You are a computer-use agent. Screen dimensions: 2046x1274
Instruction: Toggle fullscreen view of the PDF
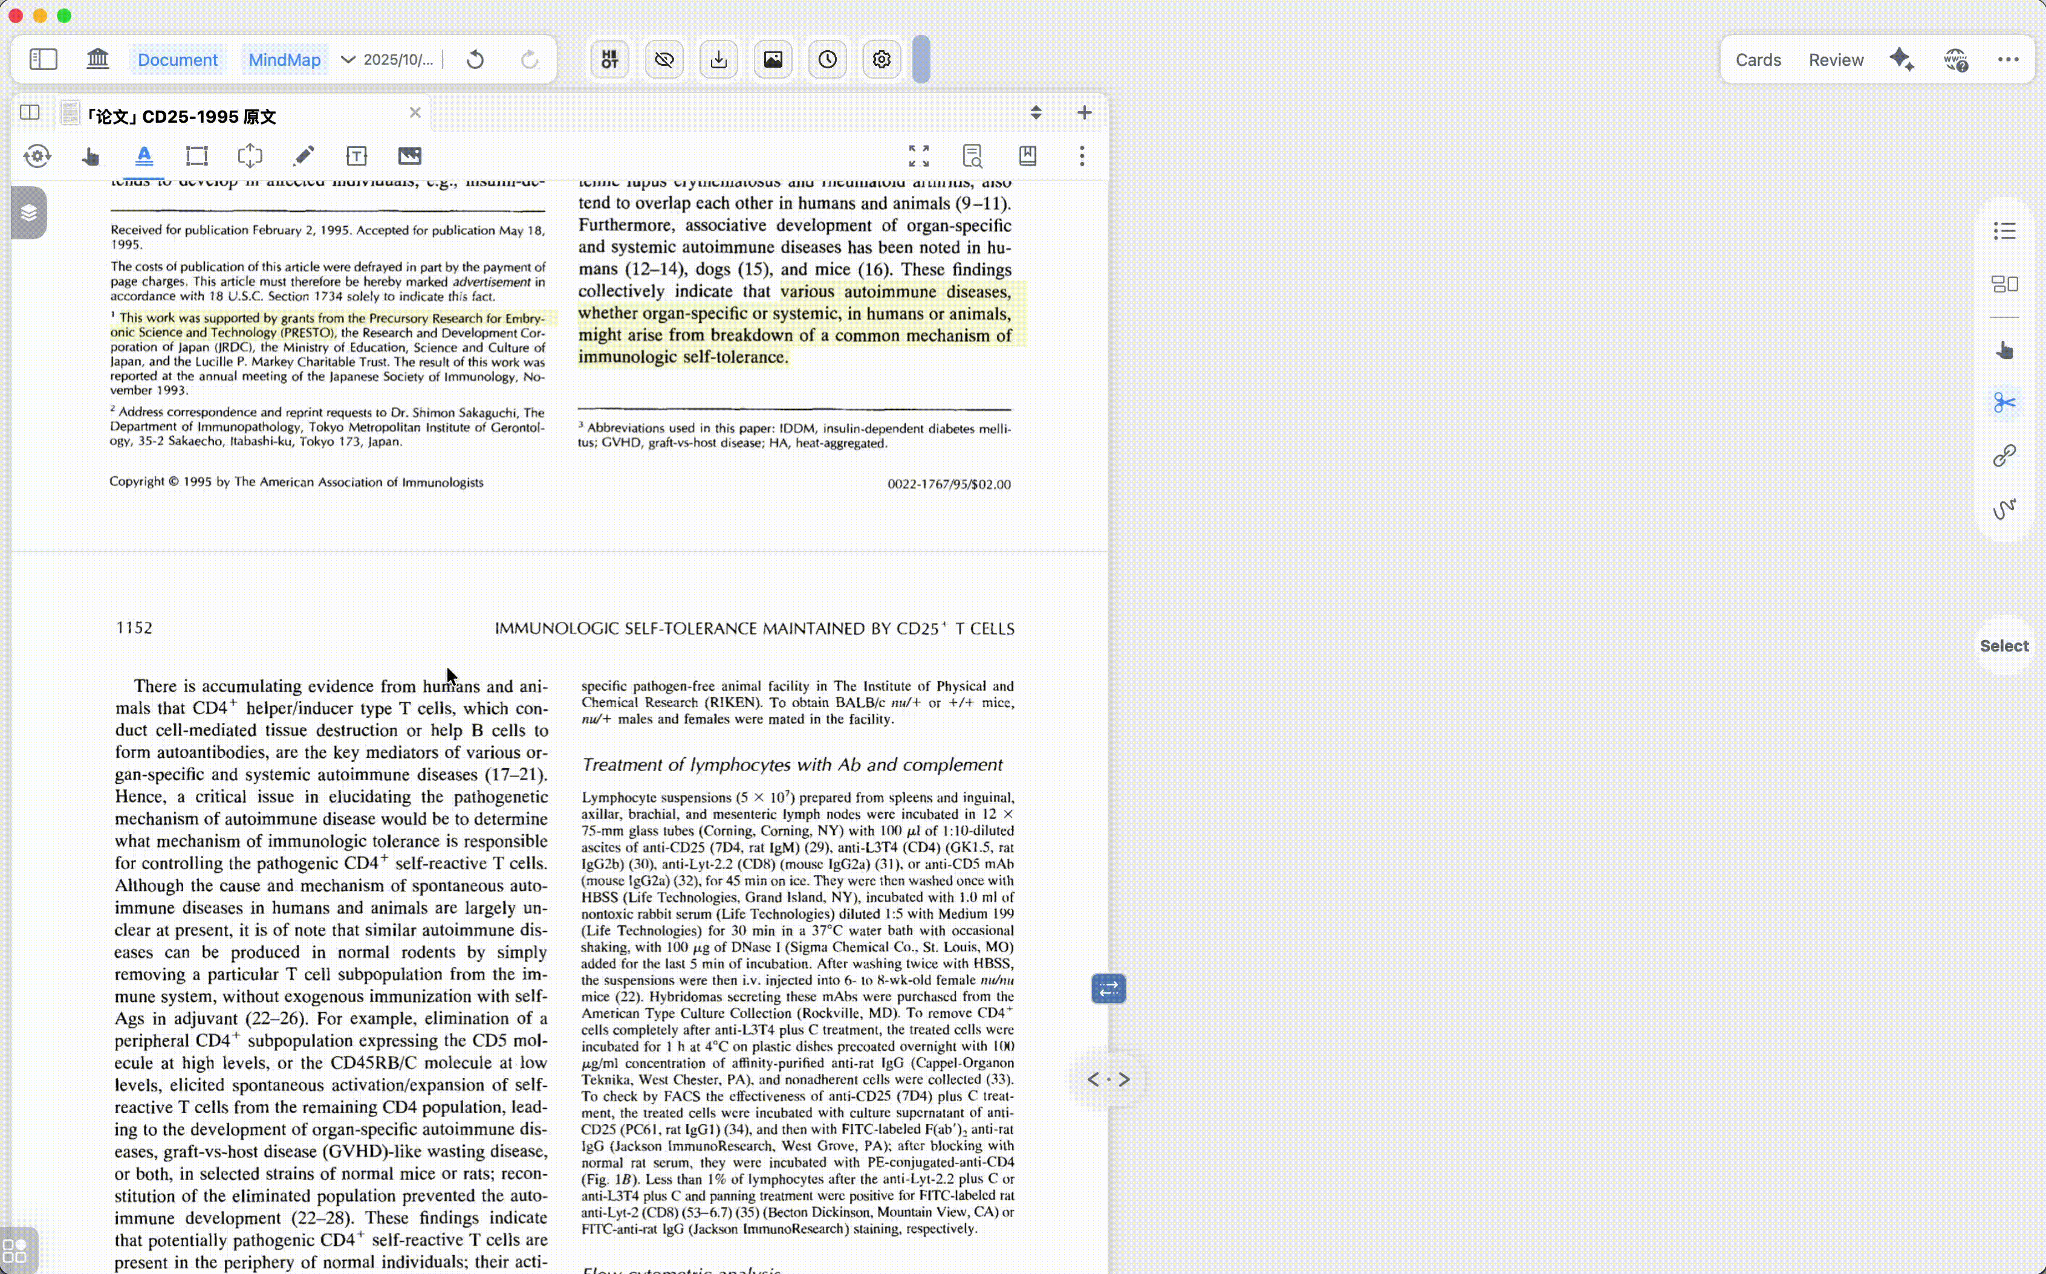tap(920, 155)
